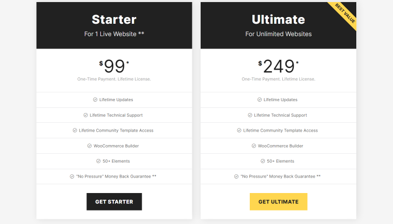Click Starter's Community Template Access check icon
Image resolution: width=393 pixels, height=224 pixels.
[74, 131]
